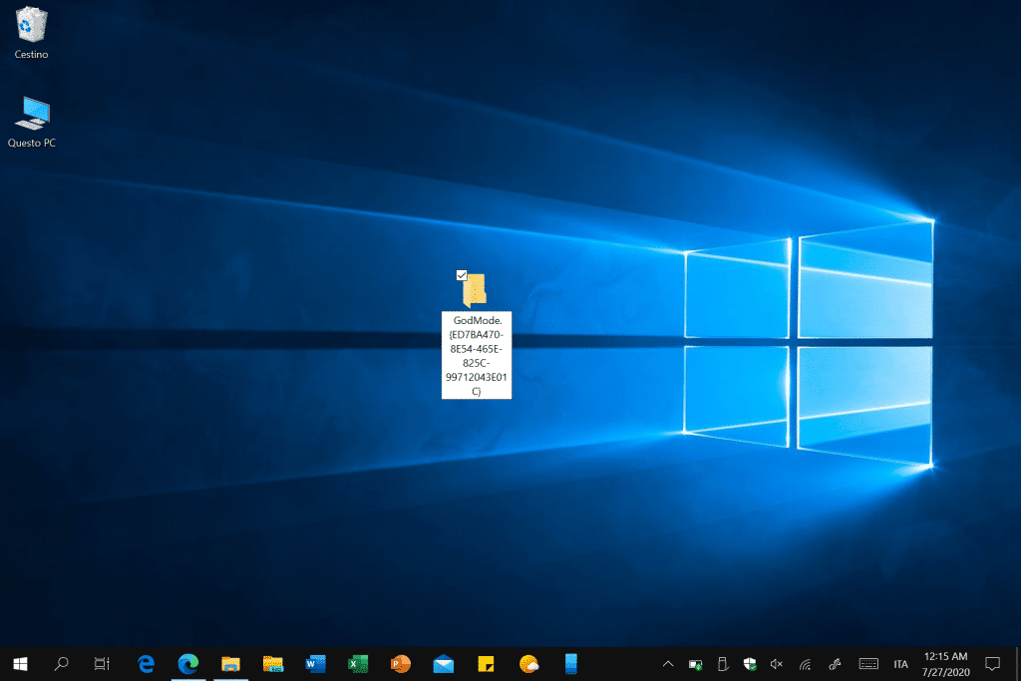Viewport: 1021px width, 681px height.
Task: Open the Your Phone app icon
Action: 571,663
